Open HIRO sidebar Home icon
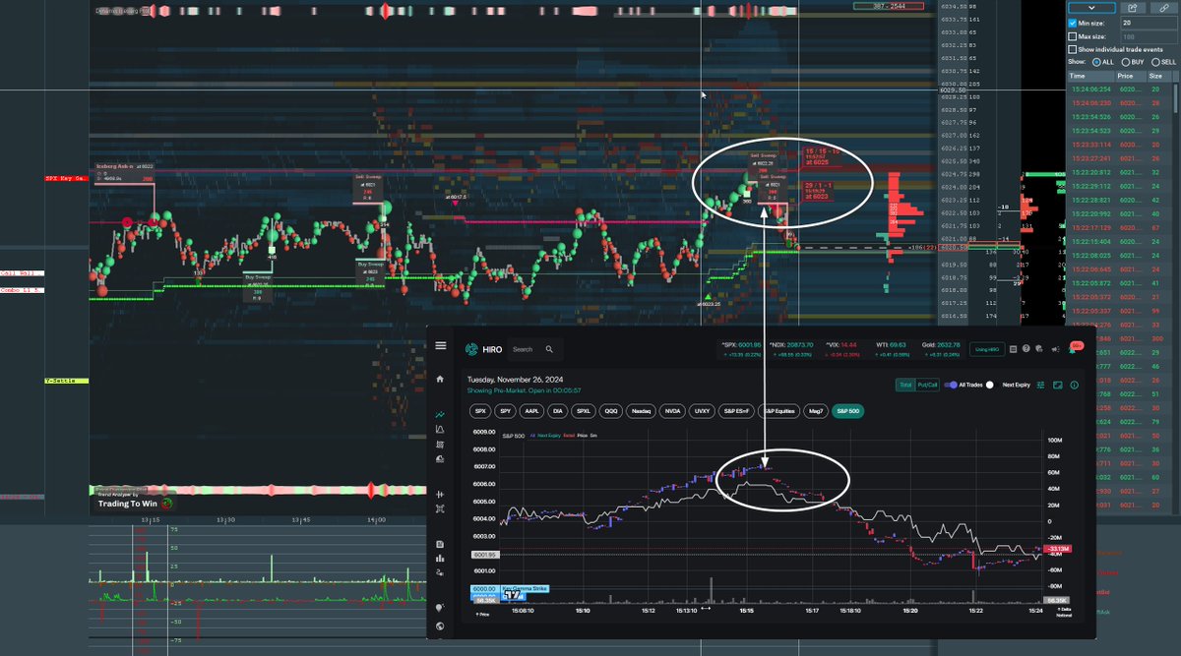Viewport: 1181px width, 656px height. 440,380
